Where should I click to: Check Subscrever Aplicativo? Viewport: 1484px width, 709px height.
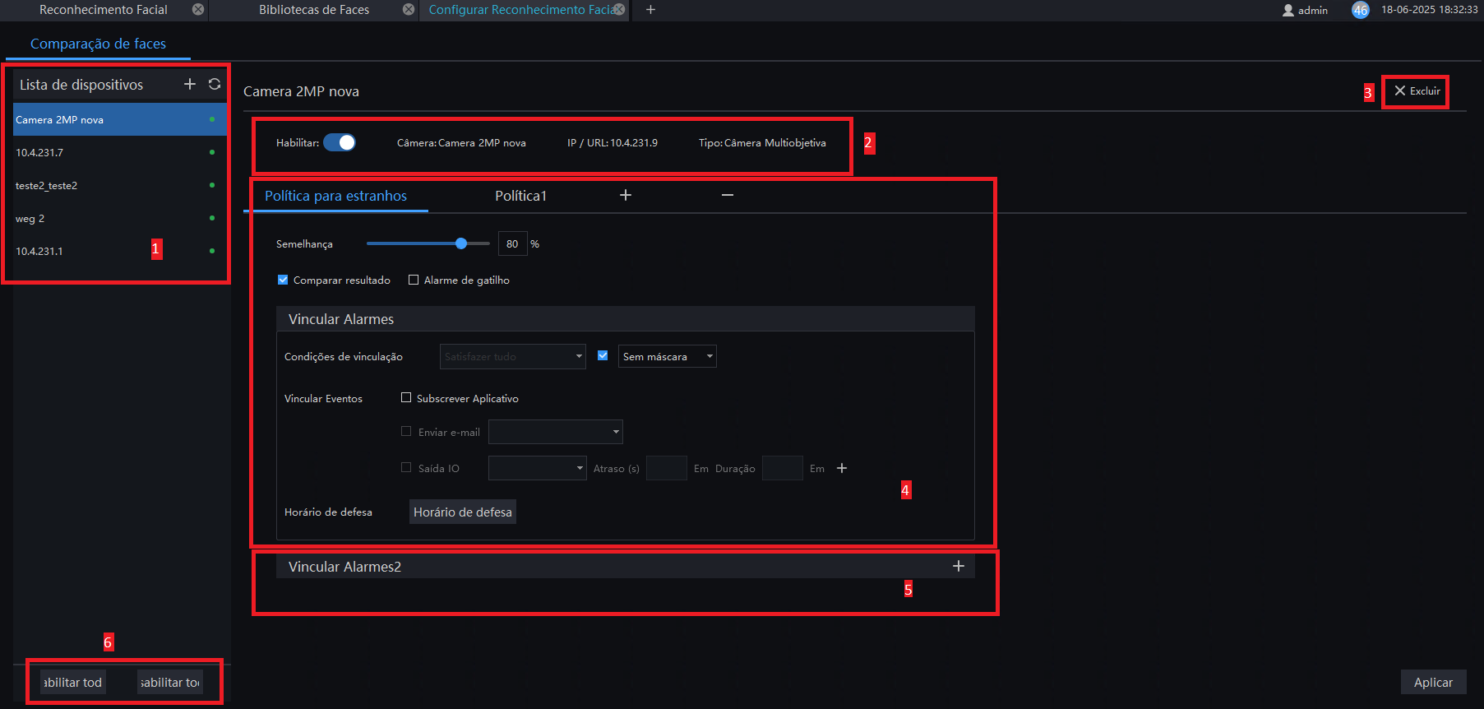point(406,397)
